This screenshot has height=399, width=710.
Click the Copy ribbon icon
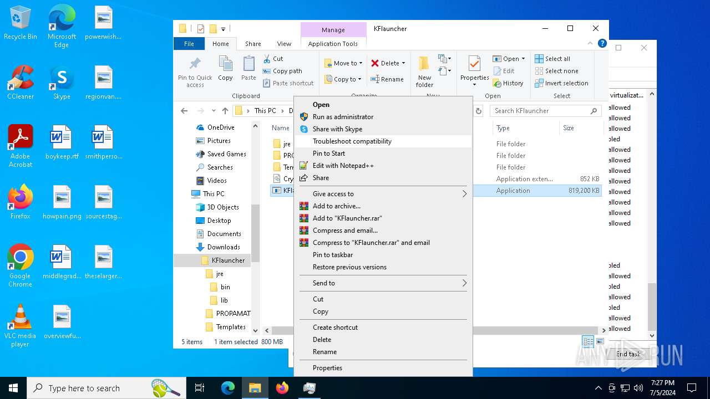pyautogui.click(x=225, y=69)
